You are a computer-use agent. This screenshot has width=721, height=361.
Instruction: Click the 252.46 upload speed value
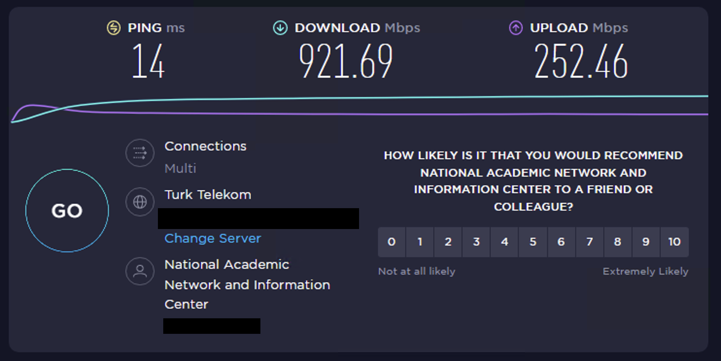pos(581,62)
